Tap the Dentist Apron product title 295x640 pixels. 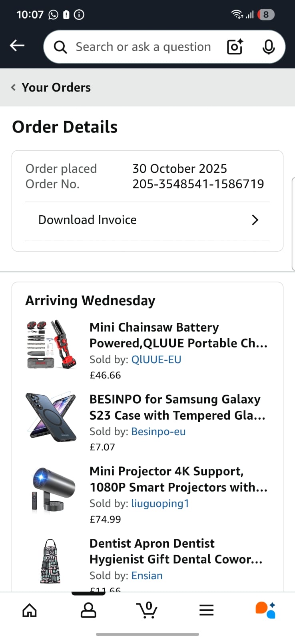[x=176, y=551]
